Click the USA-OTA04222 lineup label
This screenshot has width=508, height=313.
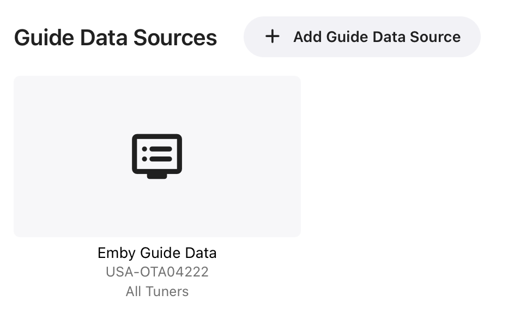[x=157, y=272]
